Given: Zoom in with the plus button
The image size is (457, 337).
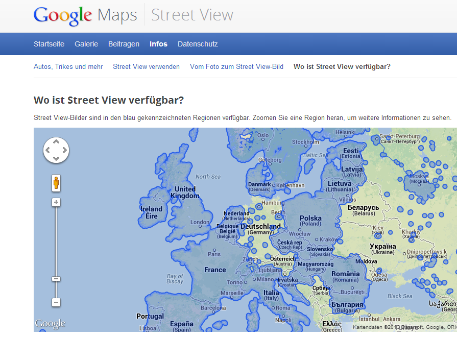Looking at the screenshot, I should 56,202.
